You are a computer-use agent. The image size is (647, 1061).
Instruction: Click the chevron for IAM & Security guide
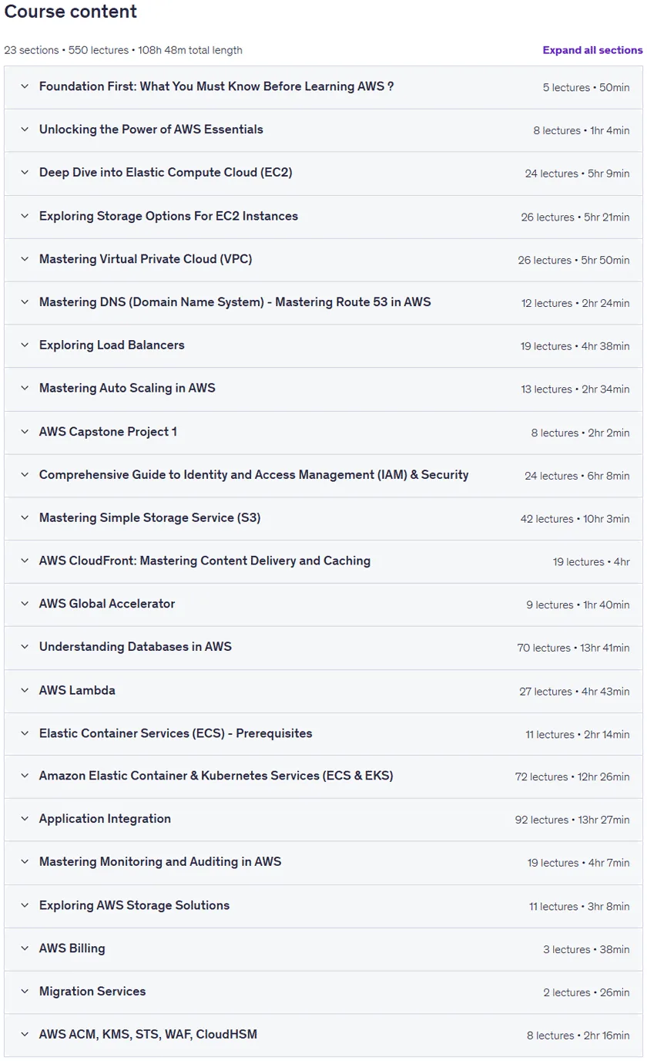(x=25, y=476)
